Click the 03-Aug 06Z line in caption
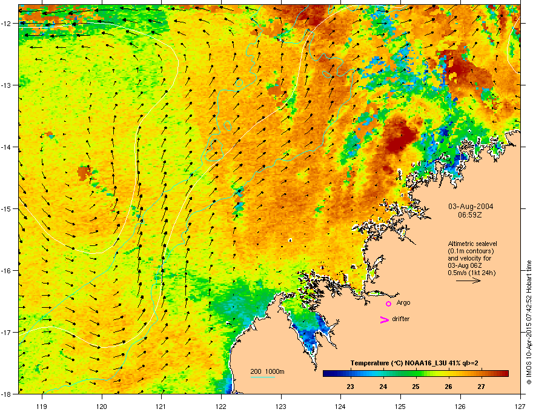This screenshot has width=533, height=412. pos(465,265)
